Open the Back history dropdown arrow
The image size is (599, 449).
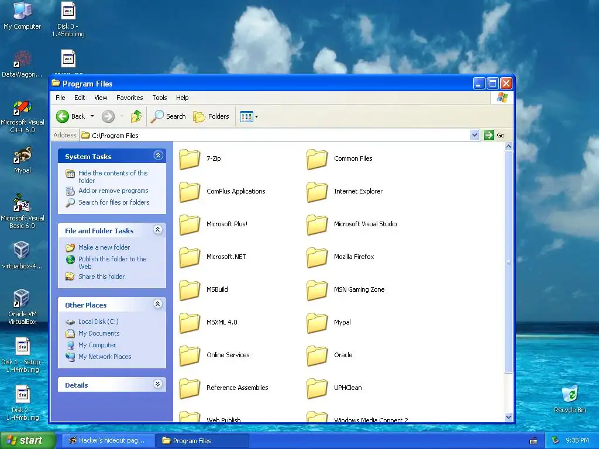[92, 116]
